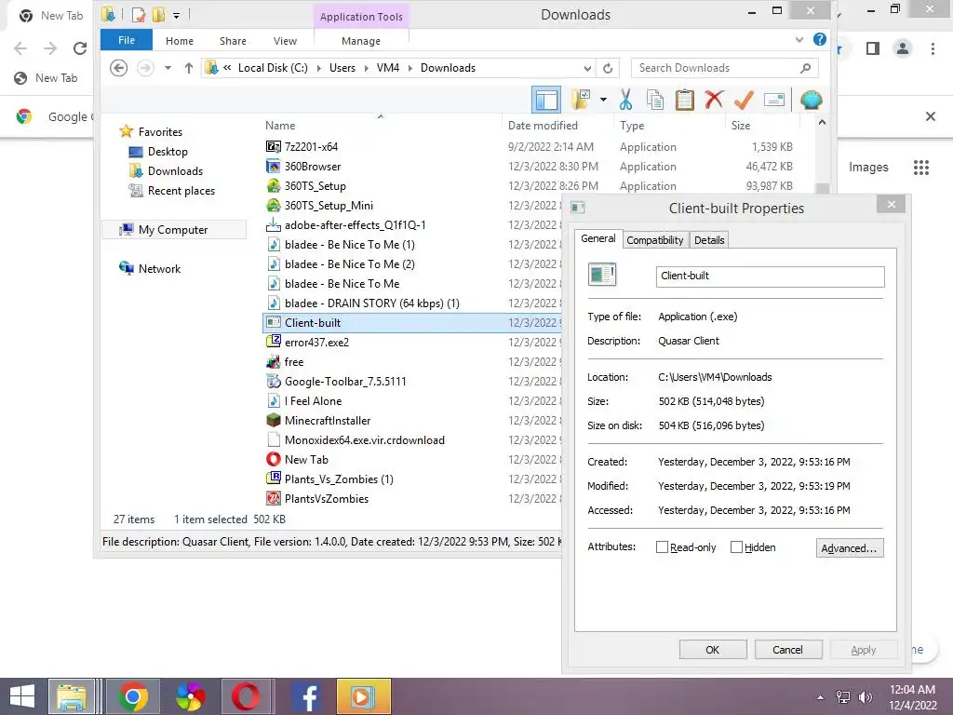This screenshot has width=953, height=715.
Task: Open the Manage ribbon tab
Action: pyautogui.click(x=361, y=41)
